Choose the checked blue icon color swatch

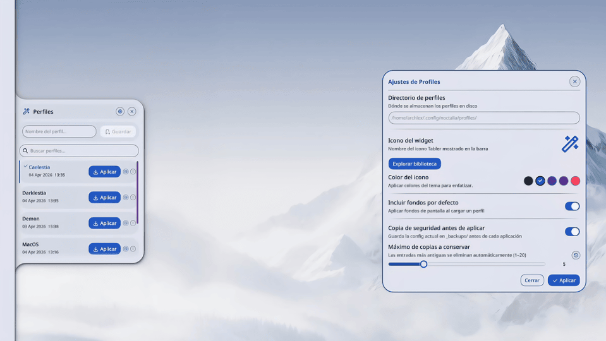click(540, 181)
